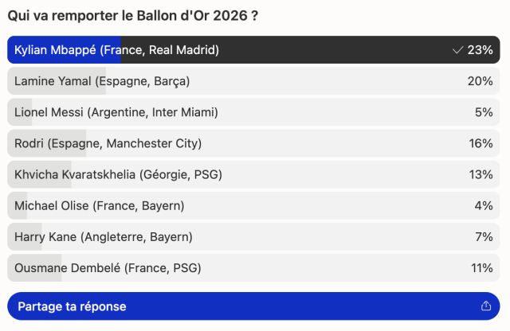Select the Kylian Mbappé poll option
The width and height of the screenshot is (510, 331).
pos(253,49)
